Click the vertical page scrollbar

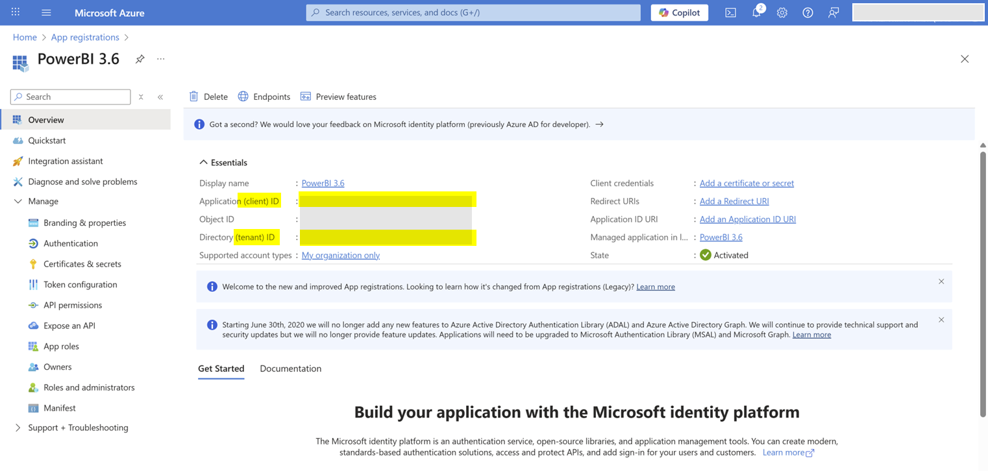(983, 284)
